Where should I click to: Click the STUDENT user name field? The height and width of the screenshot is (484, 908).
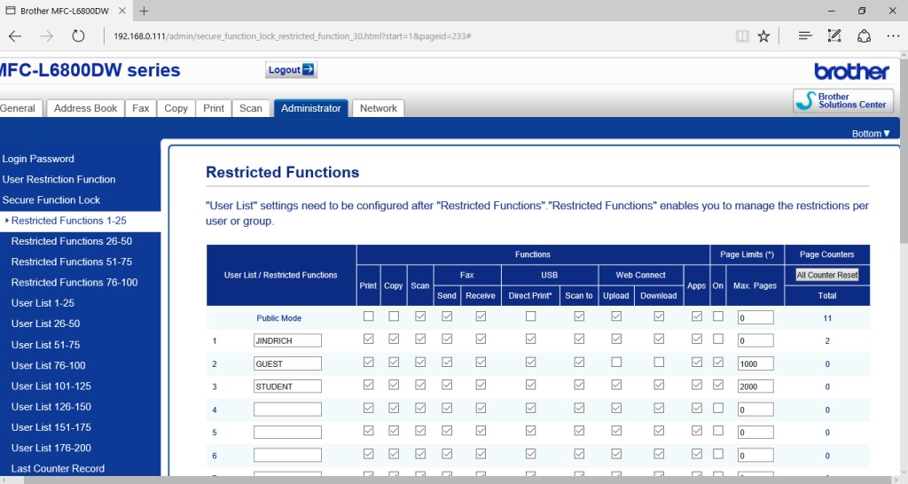(x=287, y=386)
